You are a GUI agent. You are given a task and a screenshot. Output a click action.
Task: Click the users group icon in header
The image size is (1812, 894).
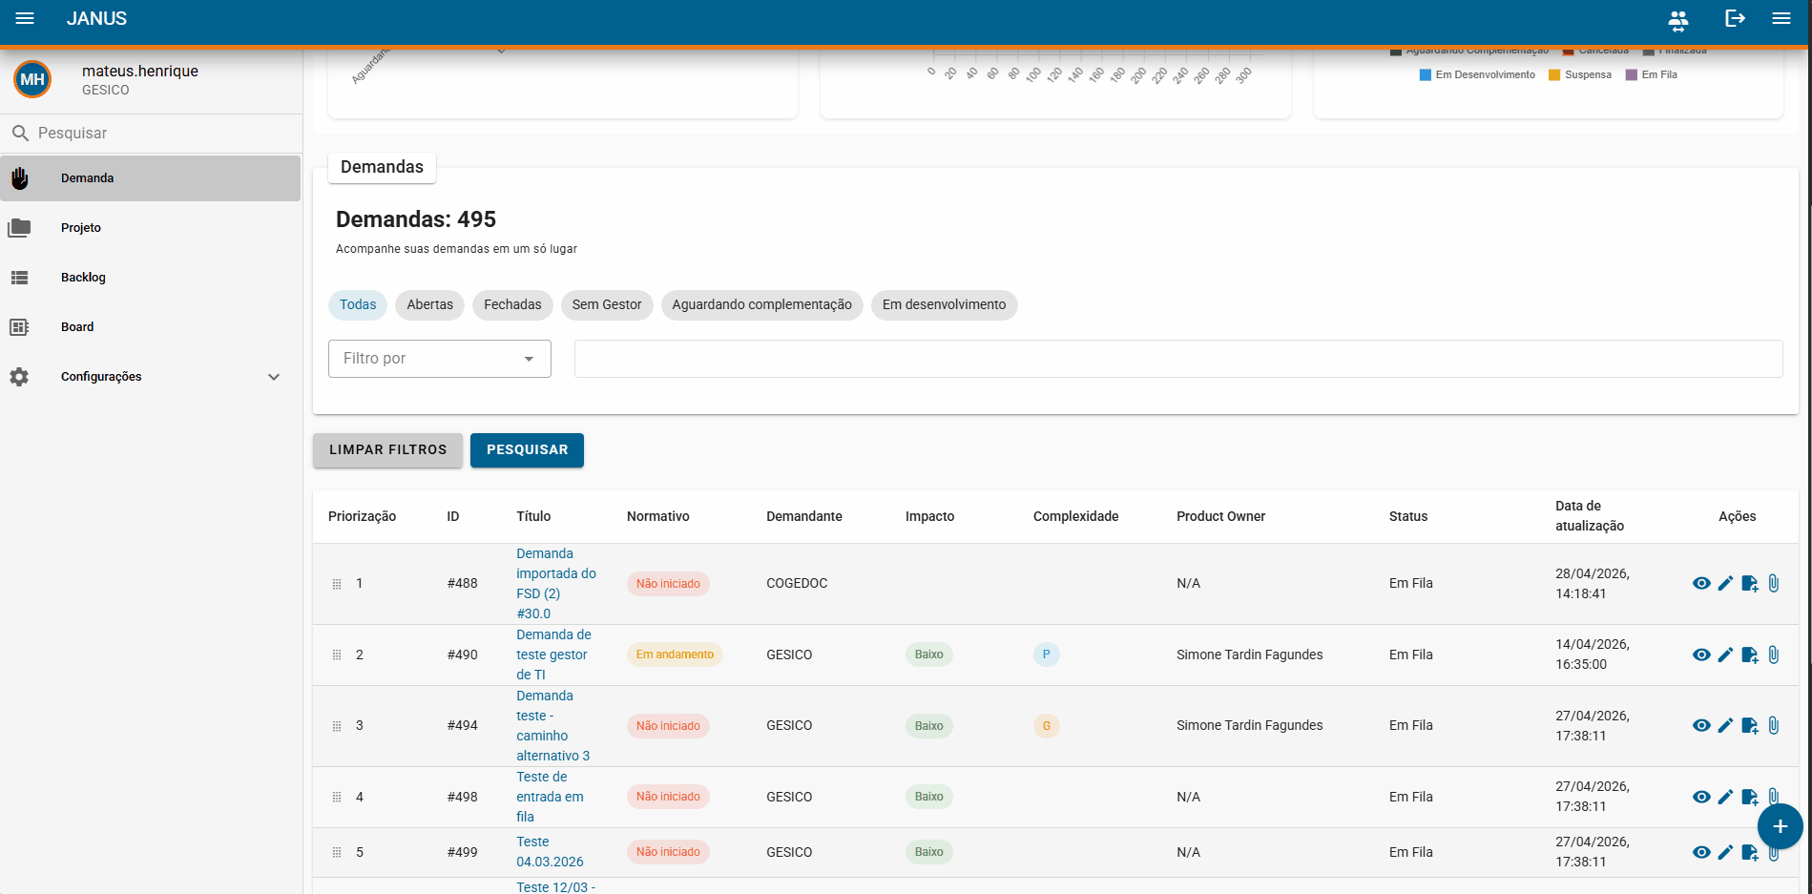pos(1678,19)
